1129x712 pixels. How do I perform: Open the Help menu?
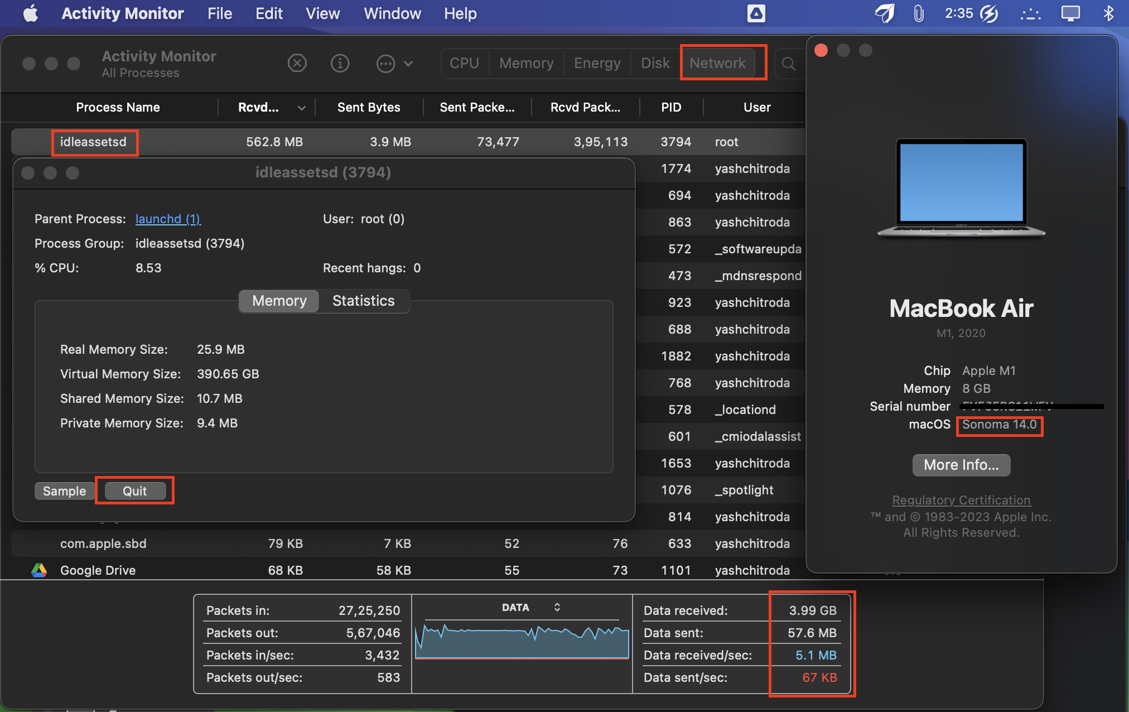point(460,13)
